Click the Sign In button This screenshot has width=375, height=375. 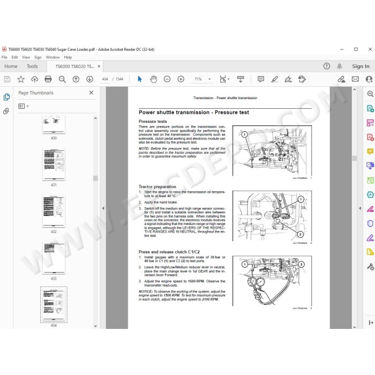click(361, 66)
